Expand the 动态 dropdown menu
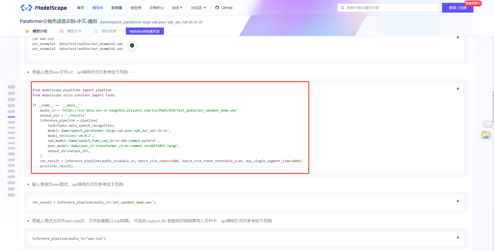Screen dimensions: 494x251 click(x=177, y=8)
